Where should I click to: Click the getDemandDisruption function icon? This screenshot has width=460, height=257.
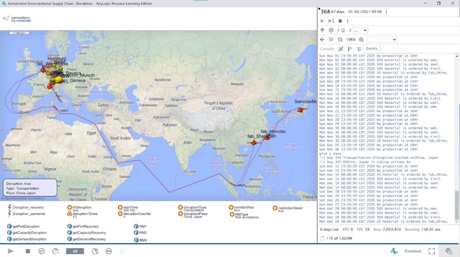coord(9,239)
